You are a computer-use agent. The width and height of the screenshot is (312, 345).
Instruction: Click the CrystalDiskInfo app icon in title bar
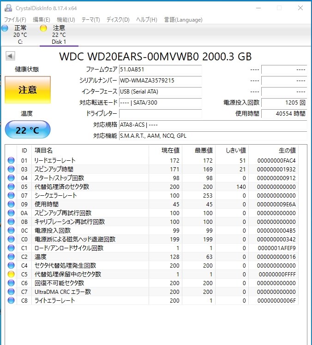pyautogui.click(x=8, y=8)
